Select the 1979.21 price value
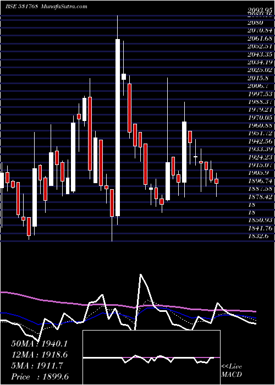The width and height of the screenshot is (275, 385). pos(260,109)
